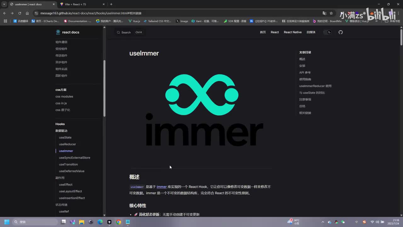The height and width of the screenshot is (227, 403).
Task: Open the GitHub repository icon
Action: pyautogui.click(x=340, y=32)
